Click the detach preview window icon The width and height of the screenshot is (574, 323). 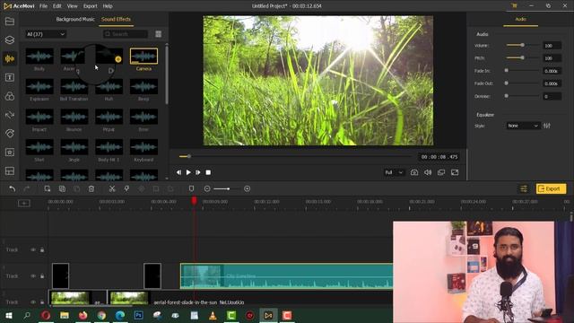tap(441, 172)
